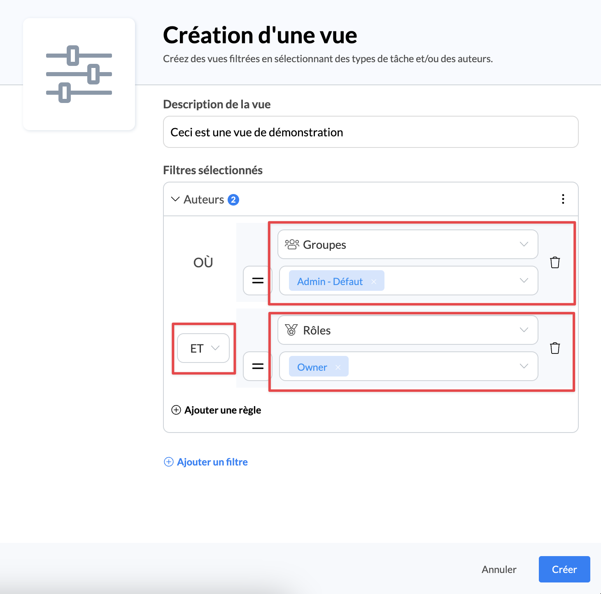Image resolution: width=601 pixels, height=594 pixels.
Task: Expand the Admin - Défaut values dropdown
Action: pos(524,281)
